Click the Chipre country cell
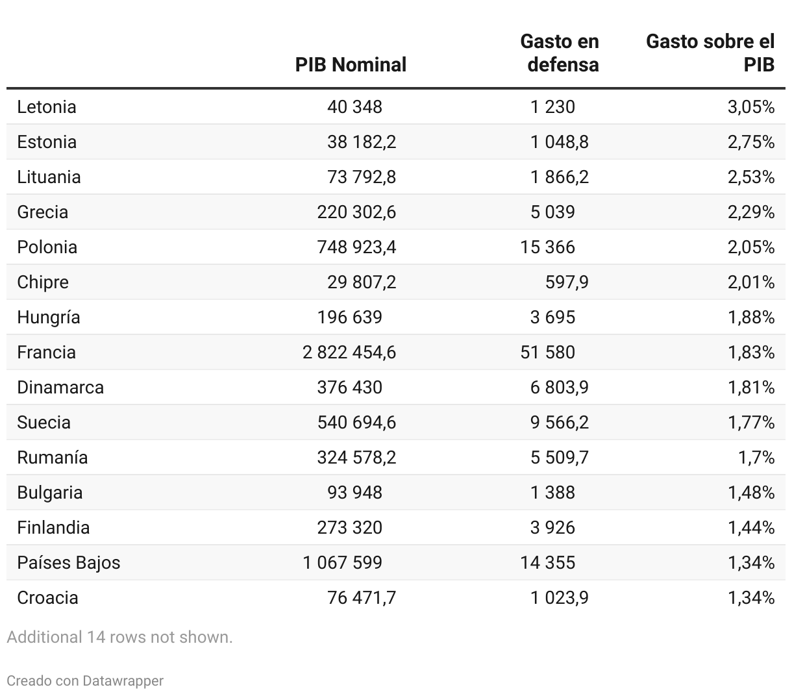The width and height of the screenshot is (792, 696). [x=43, y=282]
